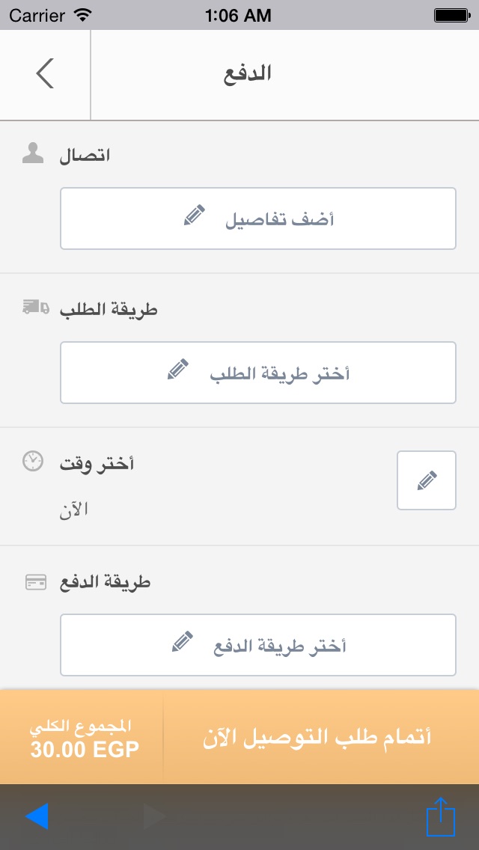
Task: Tap the أختر وقت section label
Action: [x=97, y=463]
